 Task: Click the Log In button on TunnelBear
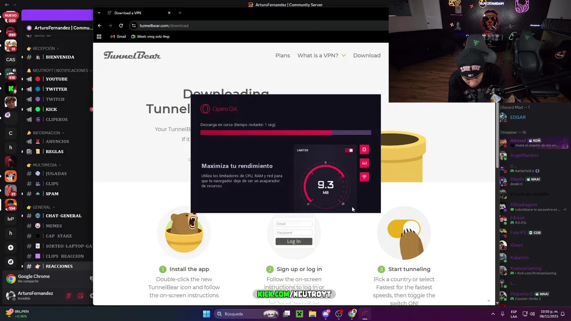pos(294,241)
